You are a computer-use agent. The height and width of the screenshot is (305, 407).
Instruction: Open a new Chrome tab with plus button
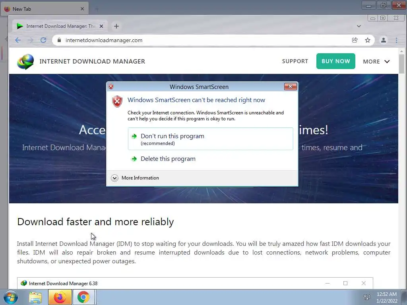116,26
